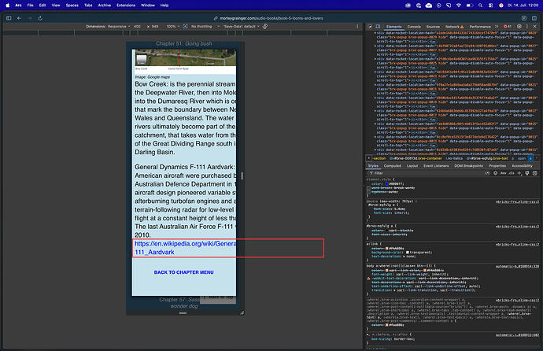Image resolution: width=543 pixels, height=351 pixels.
Task: Go forward with the browser forward arrow
Action: click(x=29, y=18)
